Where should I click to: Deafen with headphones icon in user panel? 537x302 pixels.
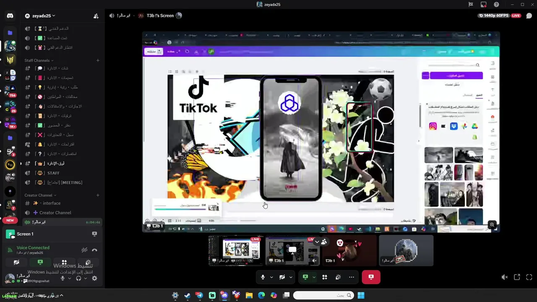pos(78,278)
